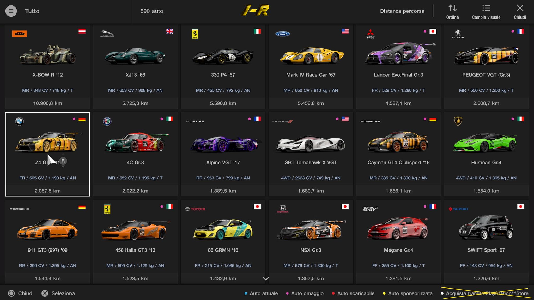Click the Ford oval logo
This screenshot has height=300, width=534.
click(283, 34)
